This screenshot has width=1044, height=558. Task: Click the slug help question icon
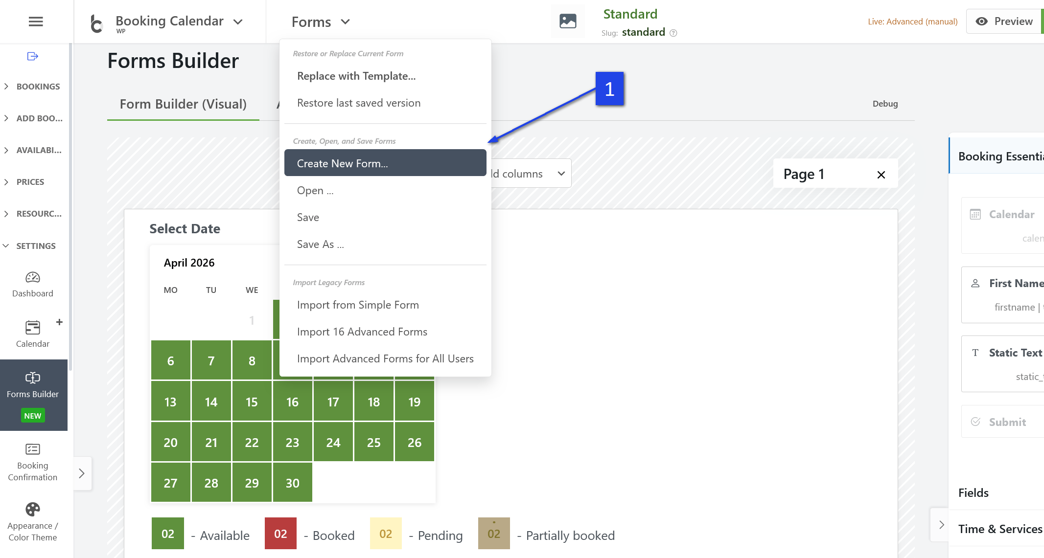tap(673, 33)
